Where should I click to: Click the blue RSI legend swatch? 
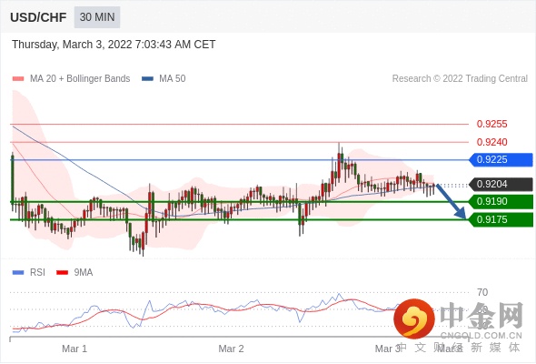click(x=18, y=273)
